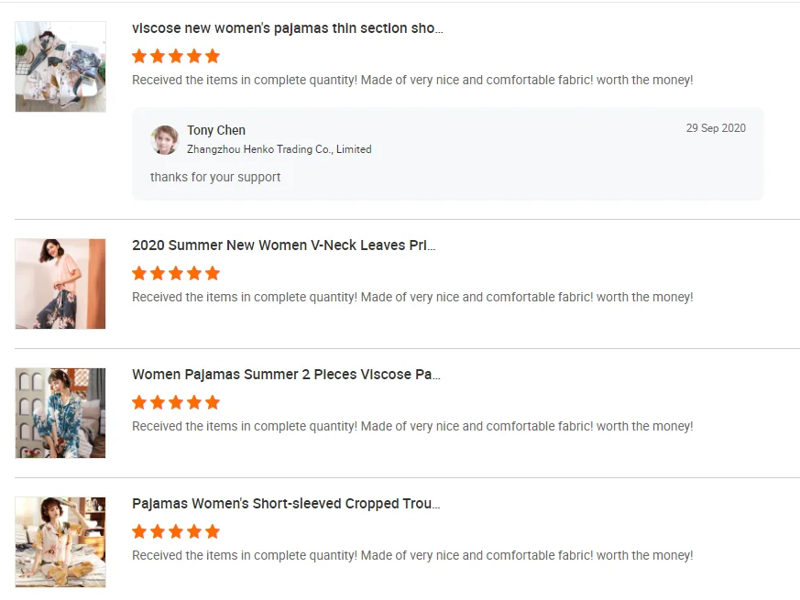This screenshot has width=800, height=600.
Task: Click 'viscose new women's pajamas thin section' title
Action: coord(287,28)
